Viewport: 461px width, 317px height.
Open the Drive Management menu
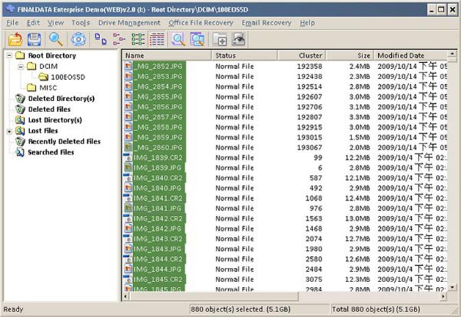(x=129, y=23)
